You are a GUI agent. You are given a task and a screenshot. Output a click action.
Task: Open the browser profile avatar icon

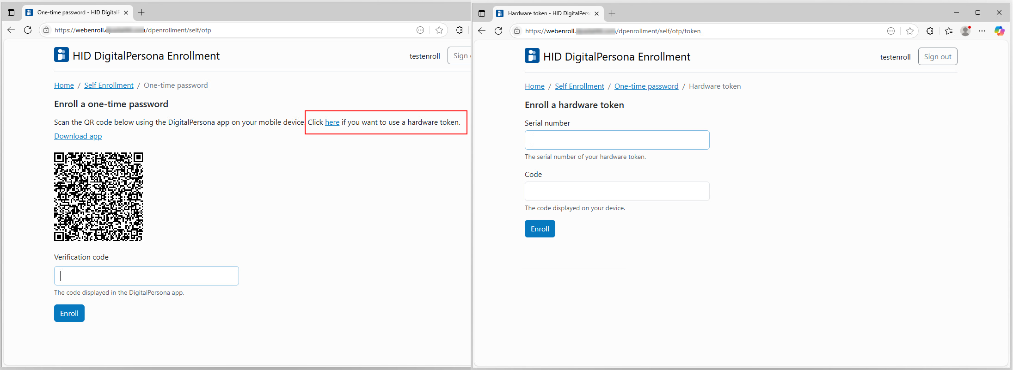(x=965, y=31)
